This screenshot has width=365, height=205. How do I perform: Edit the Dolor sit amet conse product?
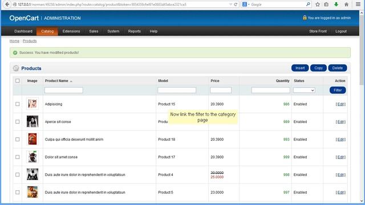pyautogui.click(x=340, y=157)
